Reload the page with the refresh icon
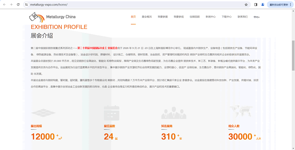 point(18,4)
